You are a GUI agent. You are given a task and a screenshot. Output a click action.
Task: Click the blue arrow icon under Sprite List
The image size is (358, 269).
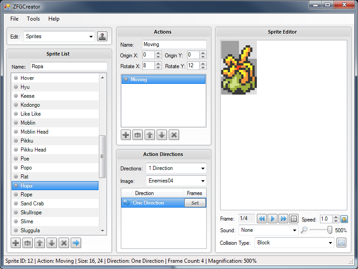76,243
